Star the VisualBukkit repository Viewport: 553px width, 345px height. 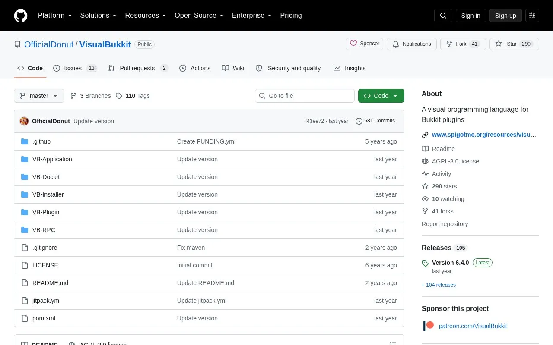click(514, 44)
